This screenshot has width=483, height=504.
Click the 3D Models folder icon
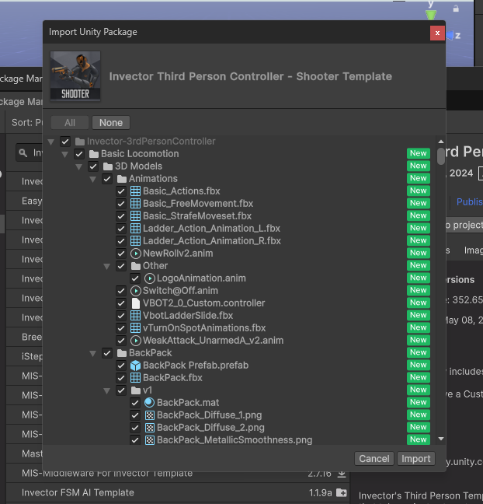click(x=108, y=166)
